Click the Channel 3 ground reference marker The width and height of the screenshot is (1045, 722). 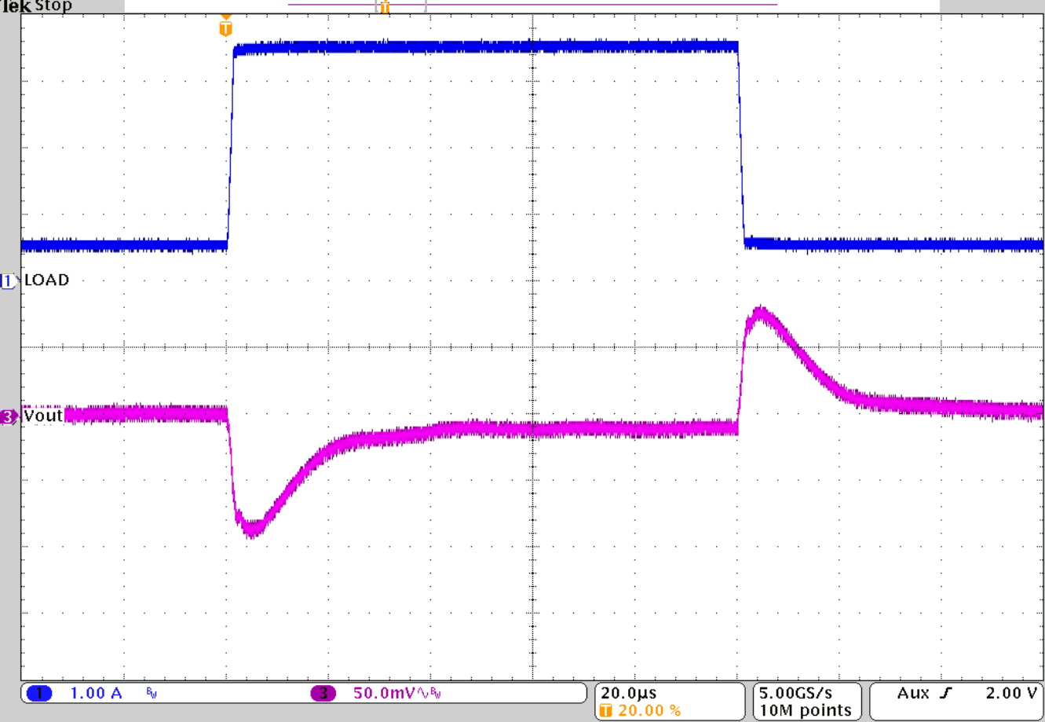coord(7,415)
